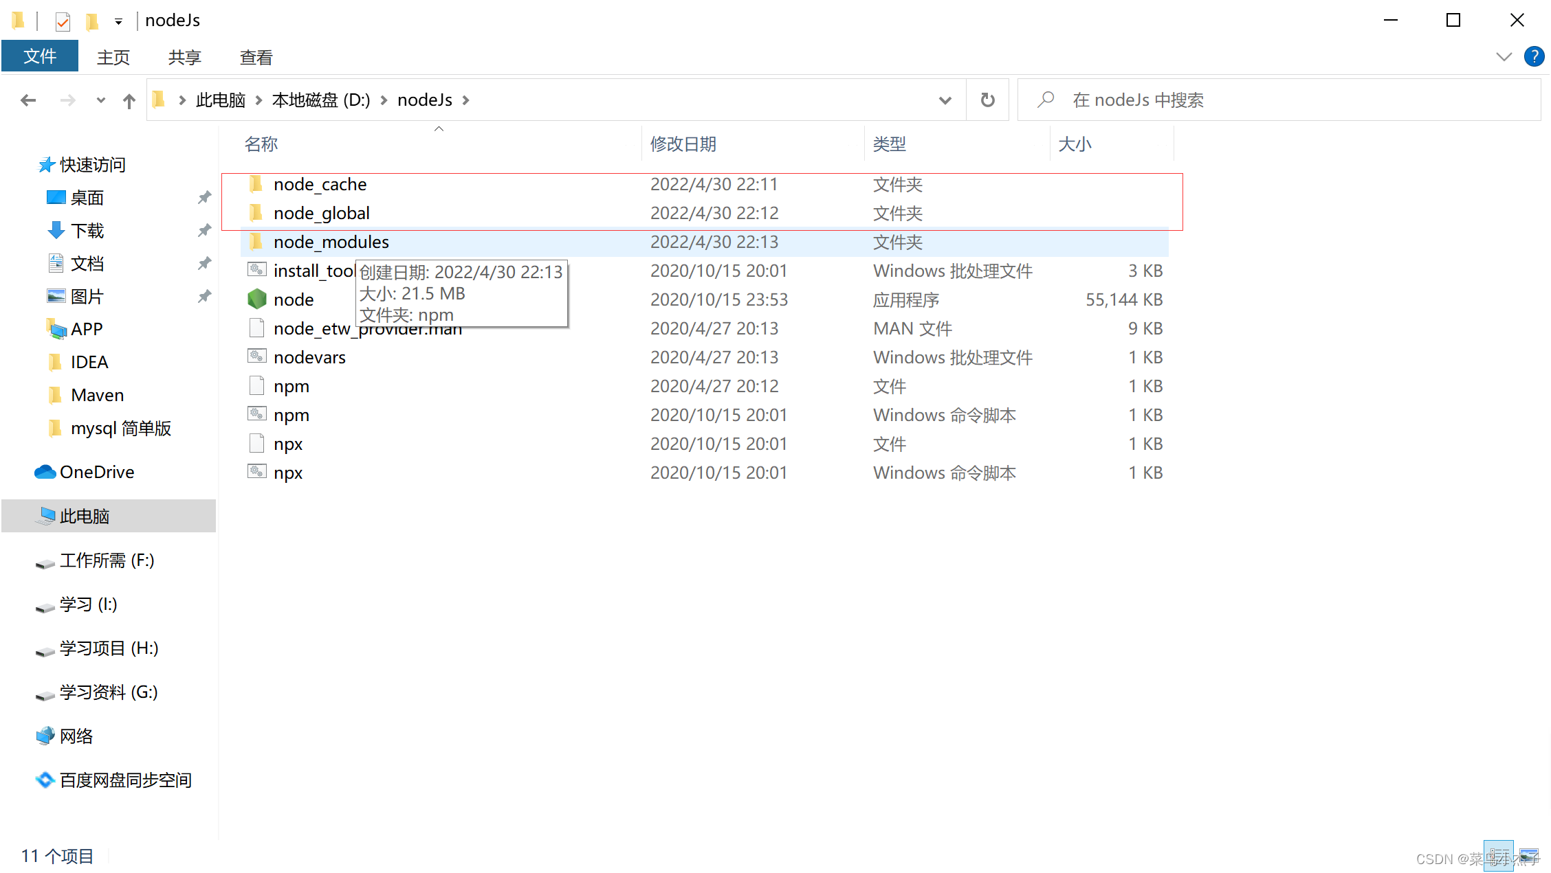Viewport: 1551px width, 873px height.
Task: Open the node application with green icon
Action: click(293, 299)
